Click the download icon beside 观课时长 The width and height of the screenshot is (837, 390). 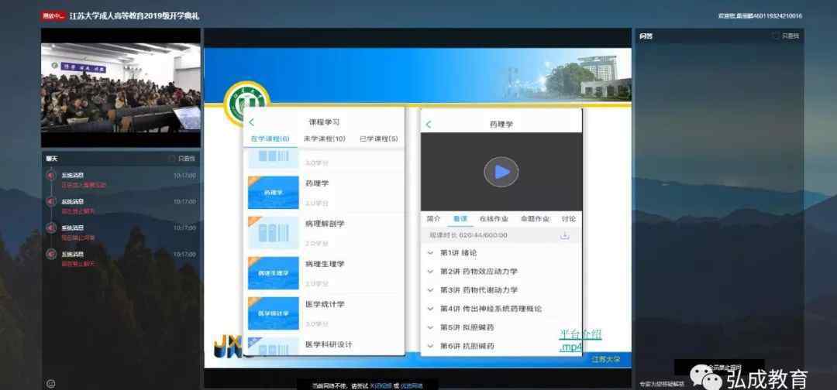(x=565, y=235)
